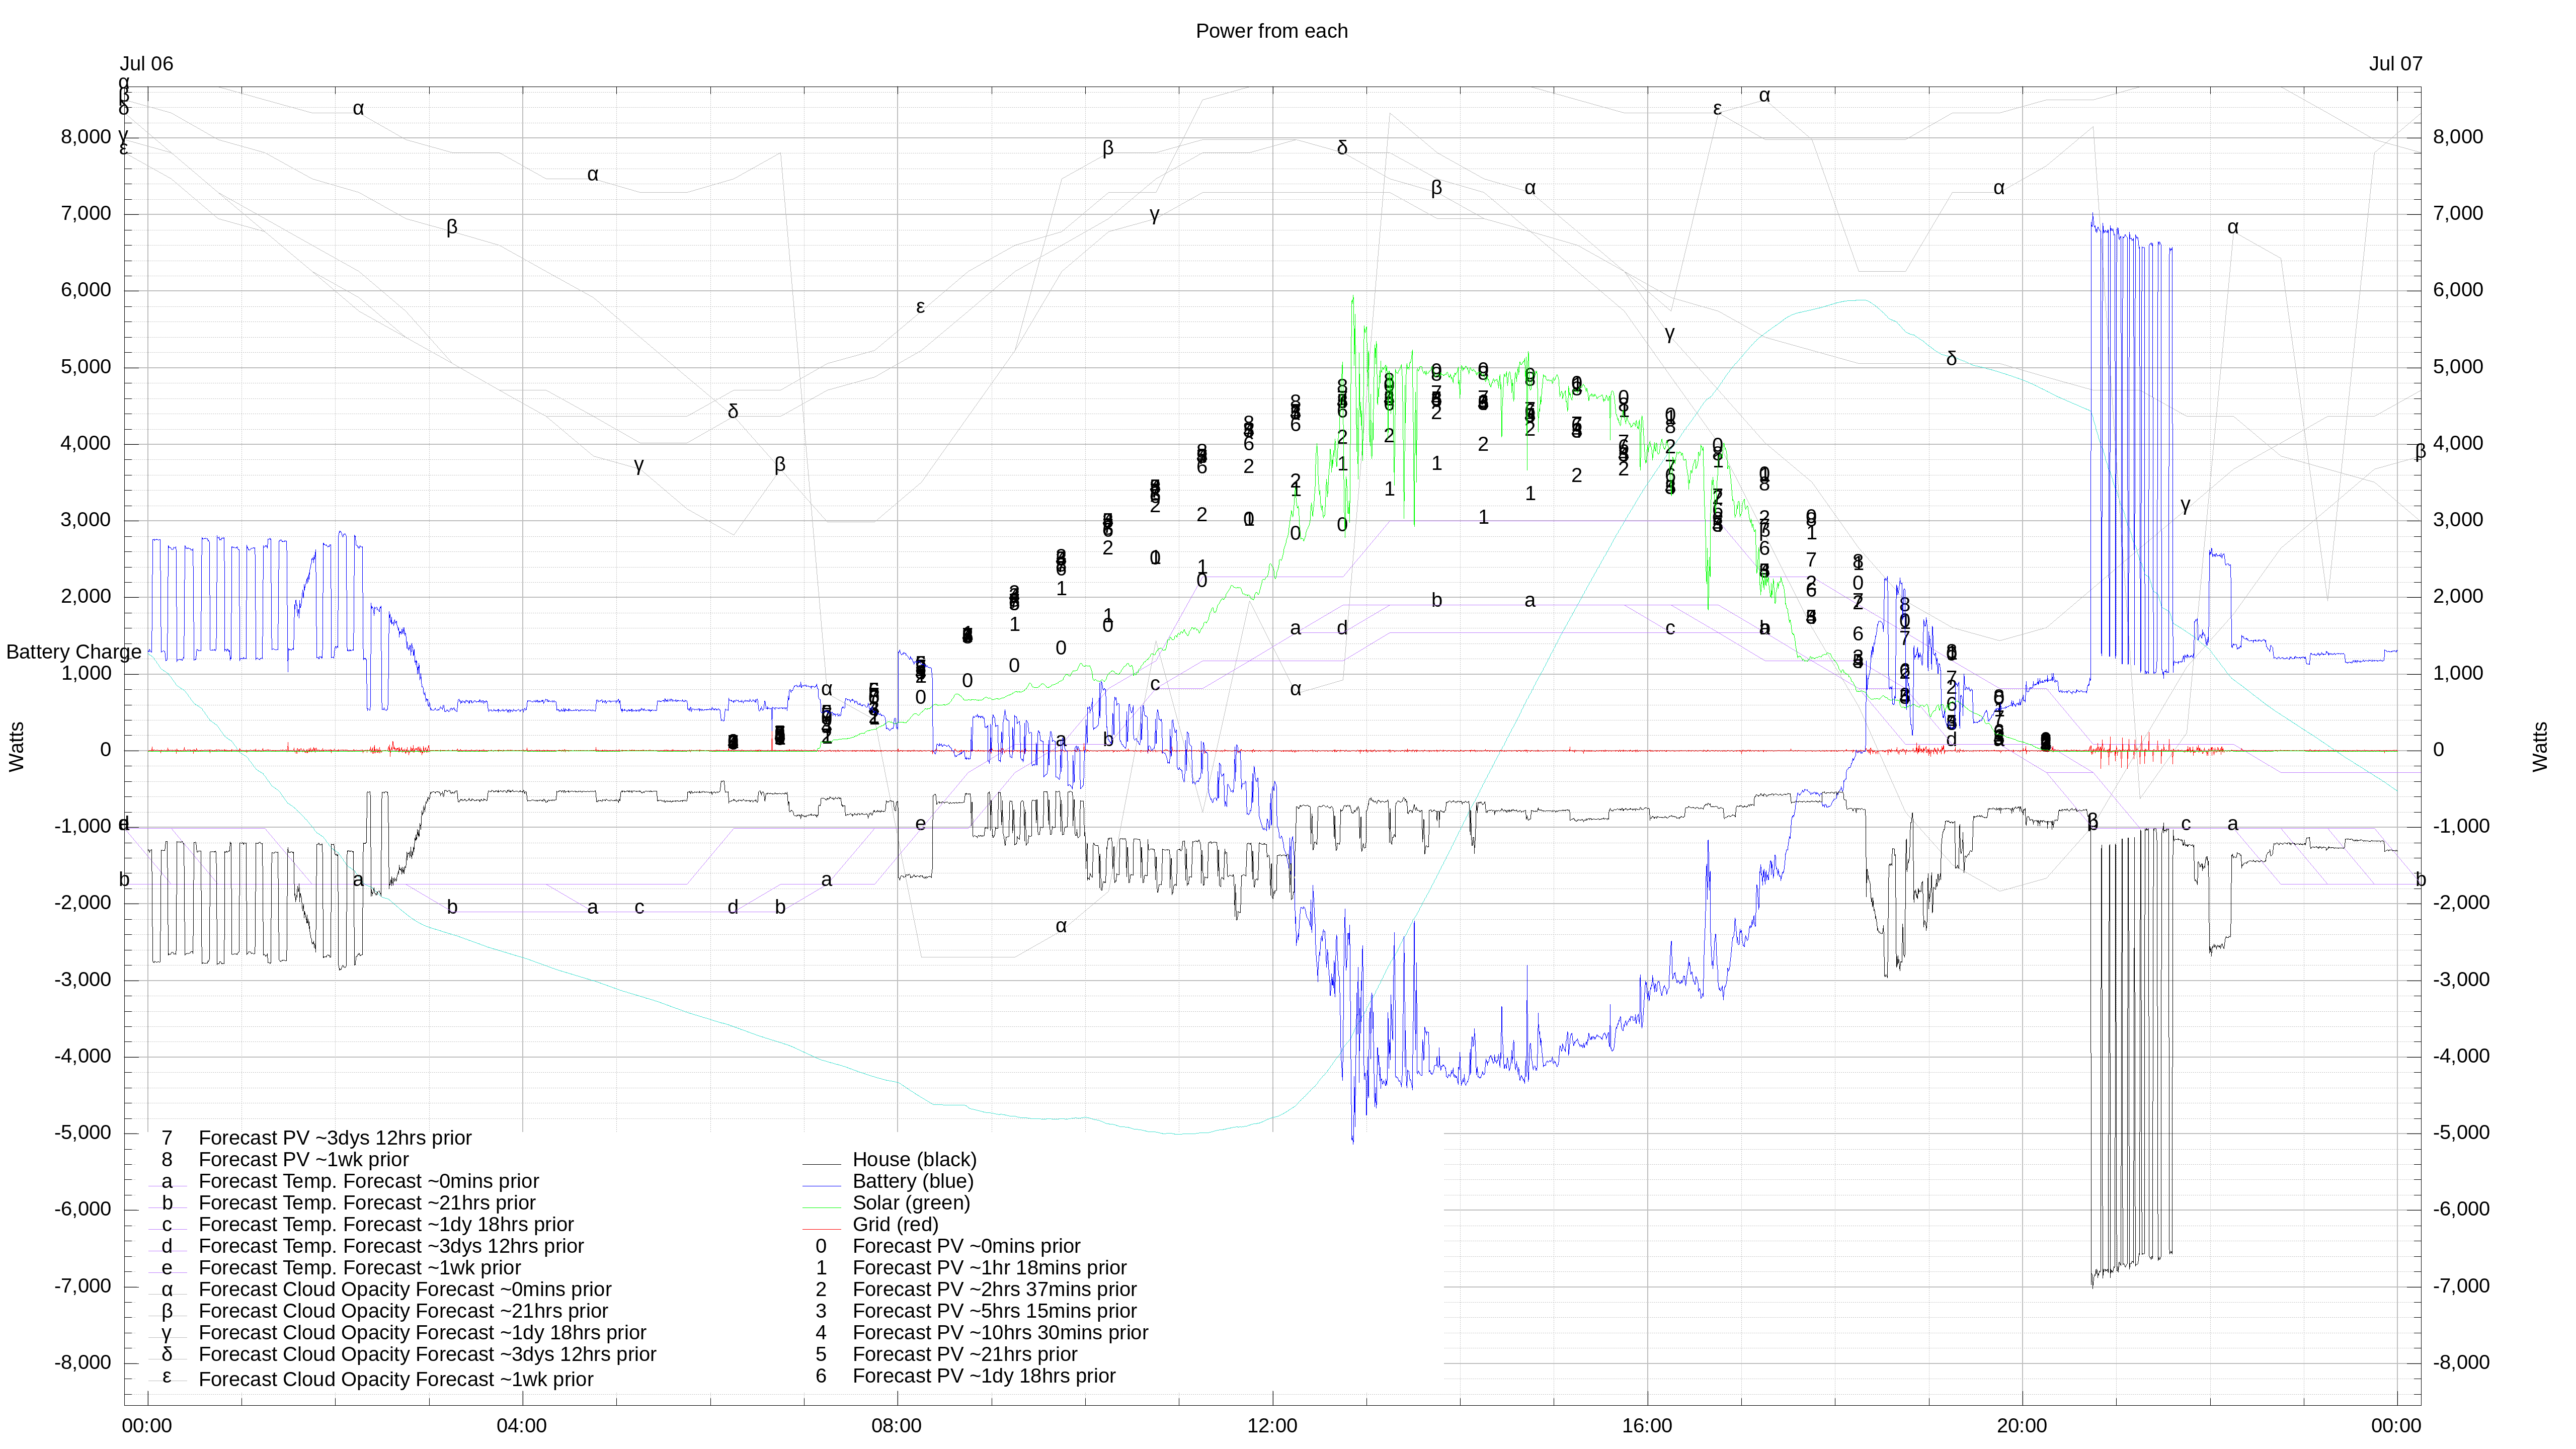Screen dimensions: 2576x1449
Task: Click left y-axis tick '-5,000'
Action: pos(83,1133)
